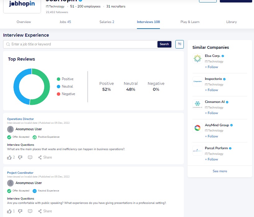
Task: Click the 52% positive value
Action: 107,89
